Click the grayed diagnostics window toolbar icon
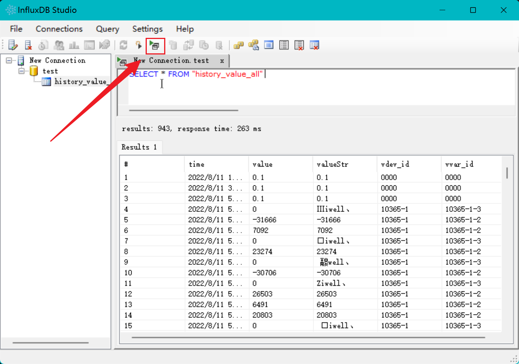The width and height of the screenshot is (519, 364). (89, 45)
